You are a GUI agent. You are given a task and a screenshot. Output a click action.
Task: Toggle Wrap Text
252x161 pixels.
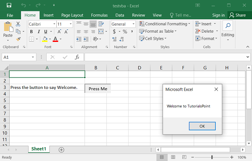(101, 24)
